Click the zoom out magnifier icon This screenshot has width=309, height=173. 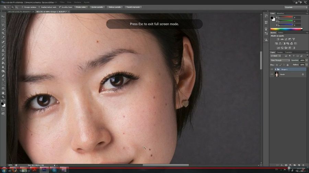pyautogui.click(x=17, y=7)
